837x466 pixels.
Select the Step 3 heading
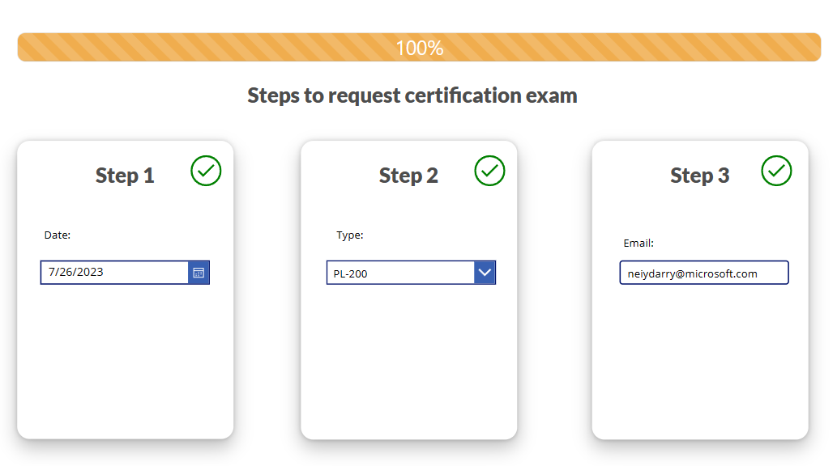coord(700,176)
